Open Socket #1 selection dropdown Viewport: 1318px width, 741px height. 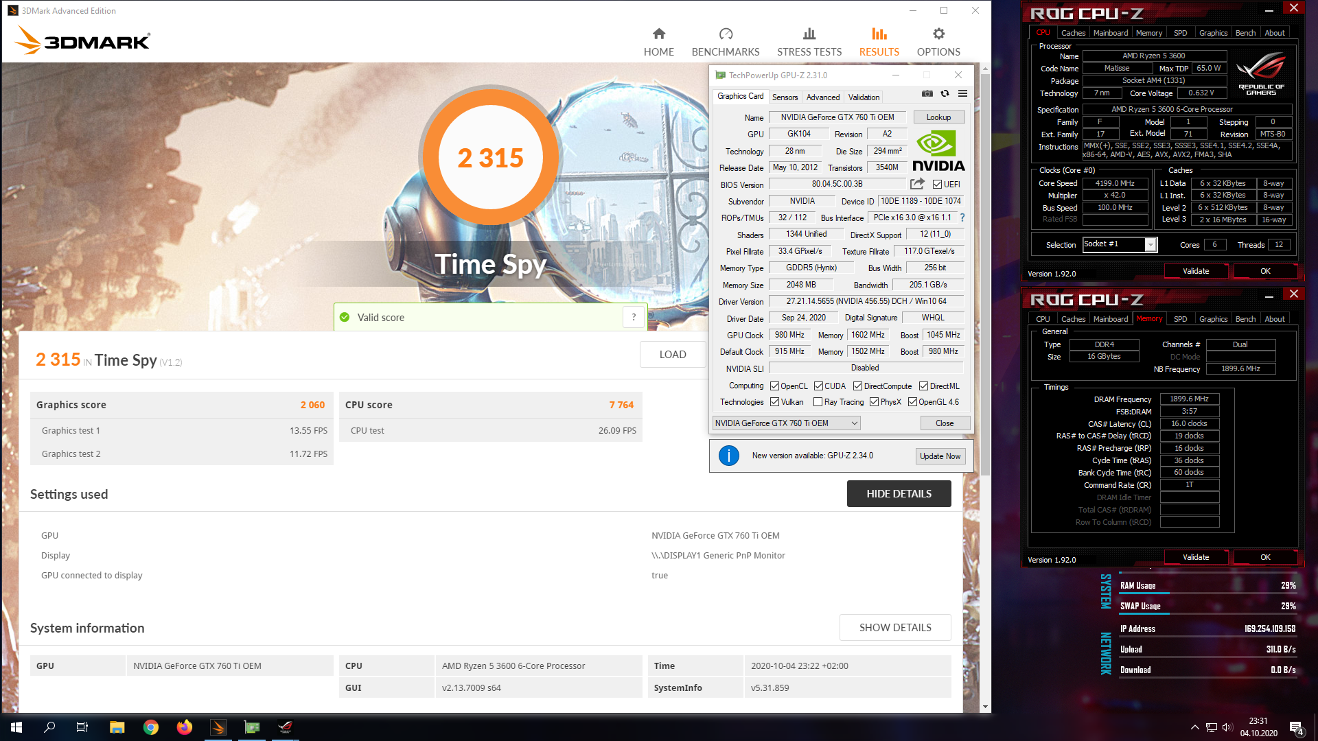point(1120,244)
